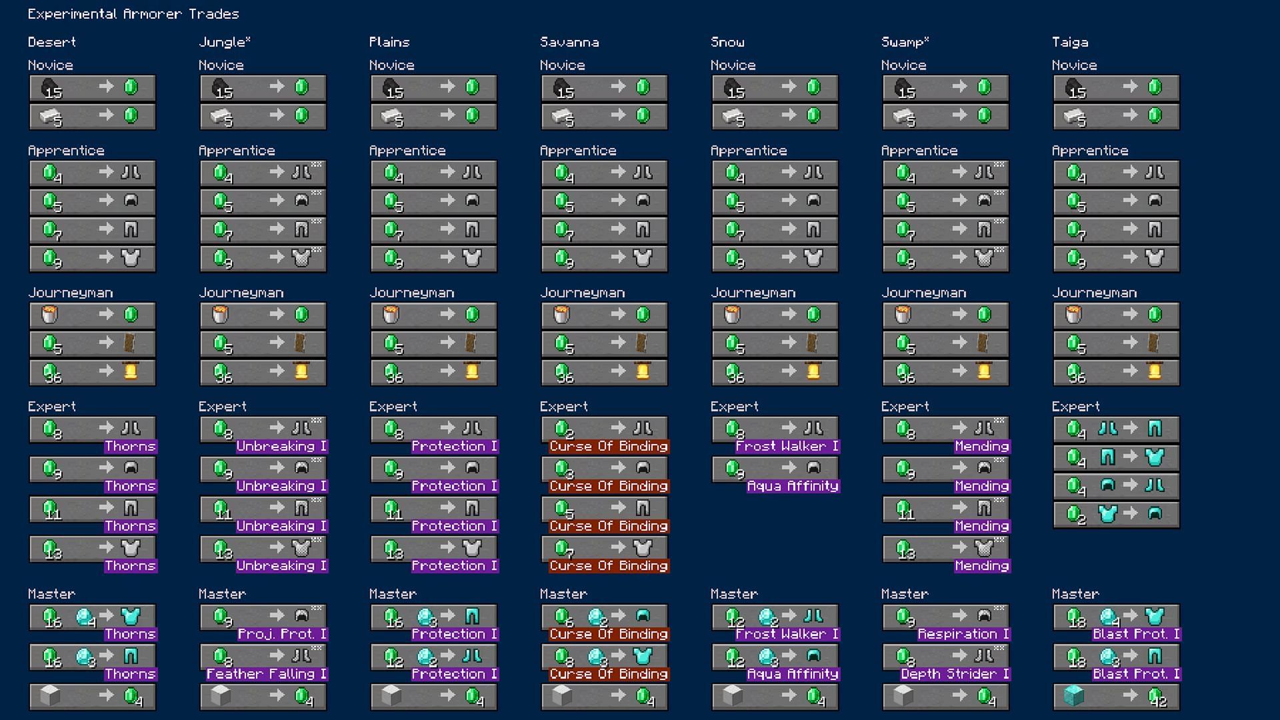The image size is (1280, 720).
Task: Click the Snow Novice iron ingot trade row
Action: click(x=773, y=115)
